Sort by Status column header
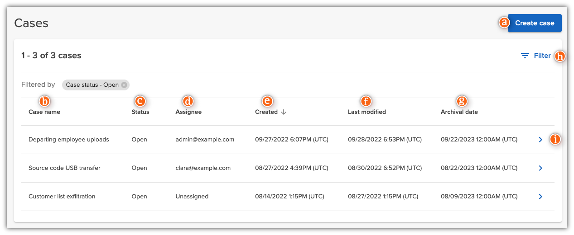 coord(140,112)
